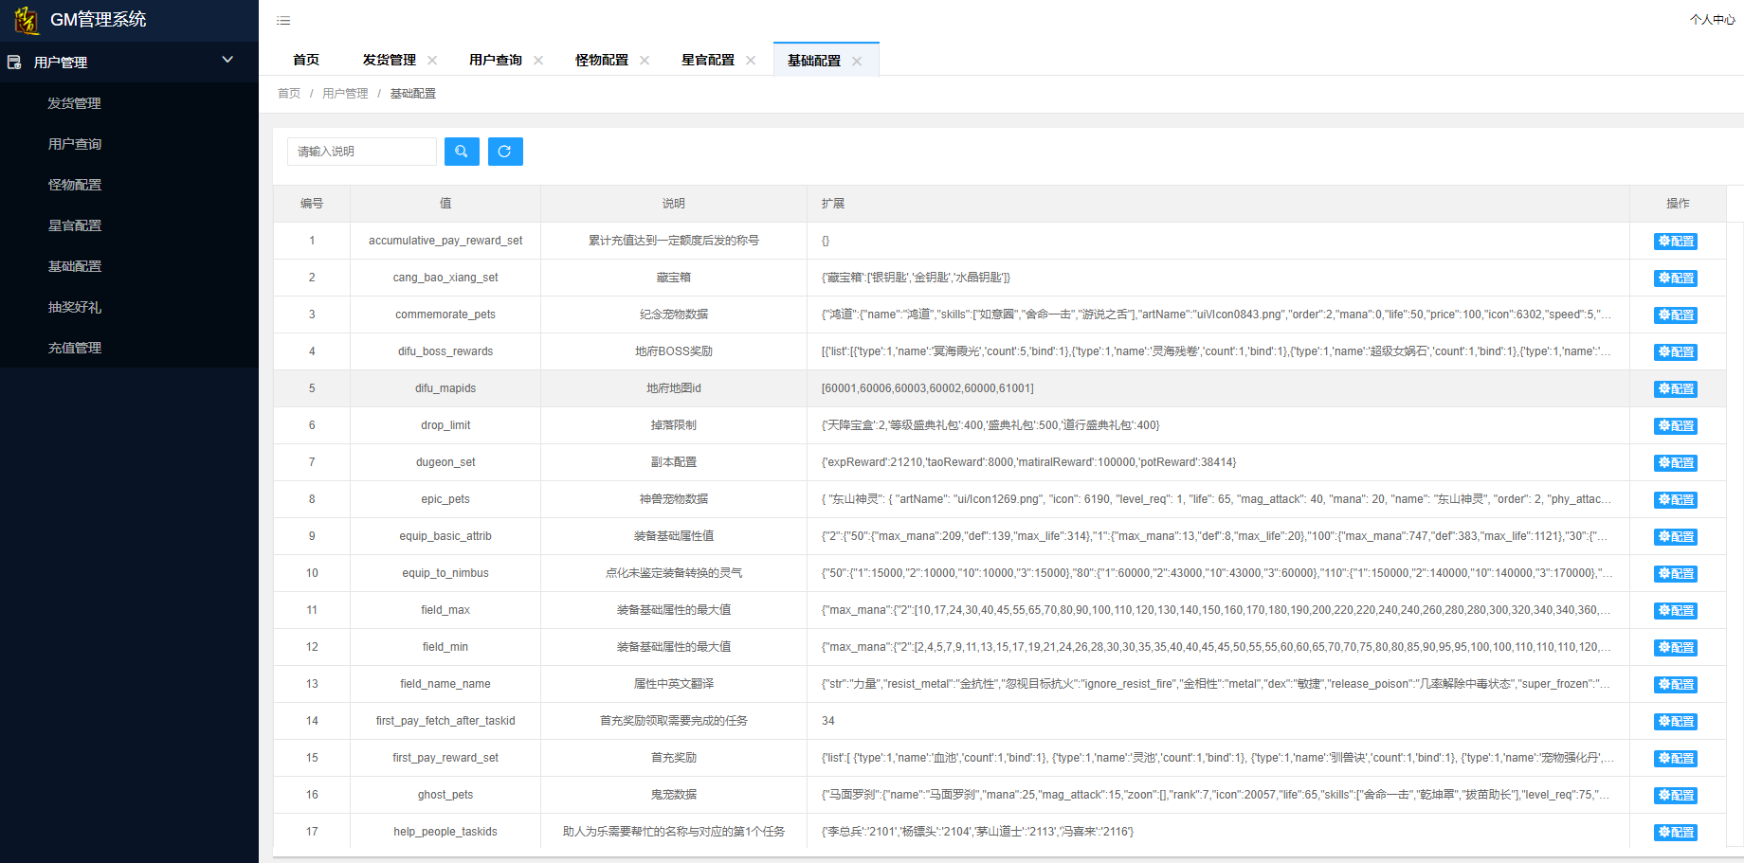Click 配置 button for difu_mapids row
Viewport: 1744px width, 863px height.
(1675, 389)
